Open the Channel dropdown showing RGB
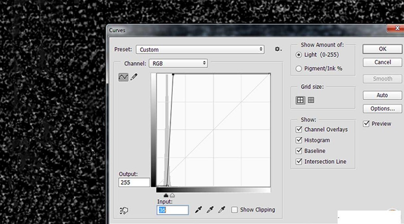Screen dimensions: 404x224 coord(178,63)
